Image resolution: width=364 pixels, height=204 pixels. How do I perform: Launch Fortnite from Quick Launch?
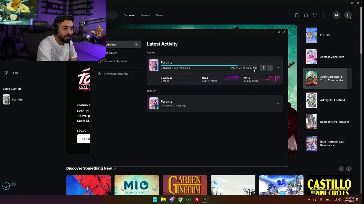tap(13, 99)
